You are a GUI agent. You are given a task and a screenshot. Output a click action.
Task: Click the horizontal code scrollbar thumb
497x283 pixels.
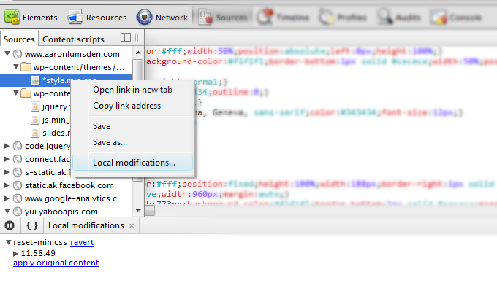pos(150,210)
